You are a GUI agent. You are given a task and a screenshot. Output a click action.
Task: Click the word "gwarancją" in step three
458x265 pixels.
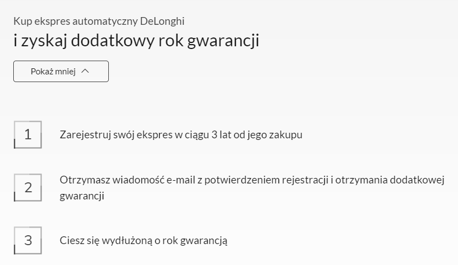pyautogui.click(x=204, y=241)
